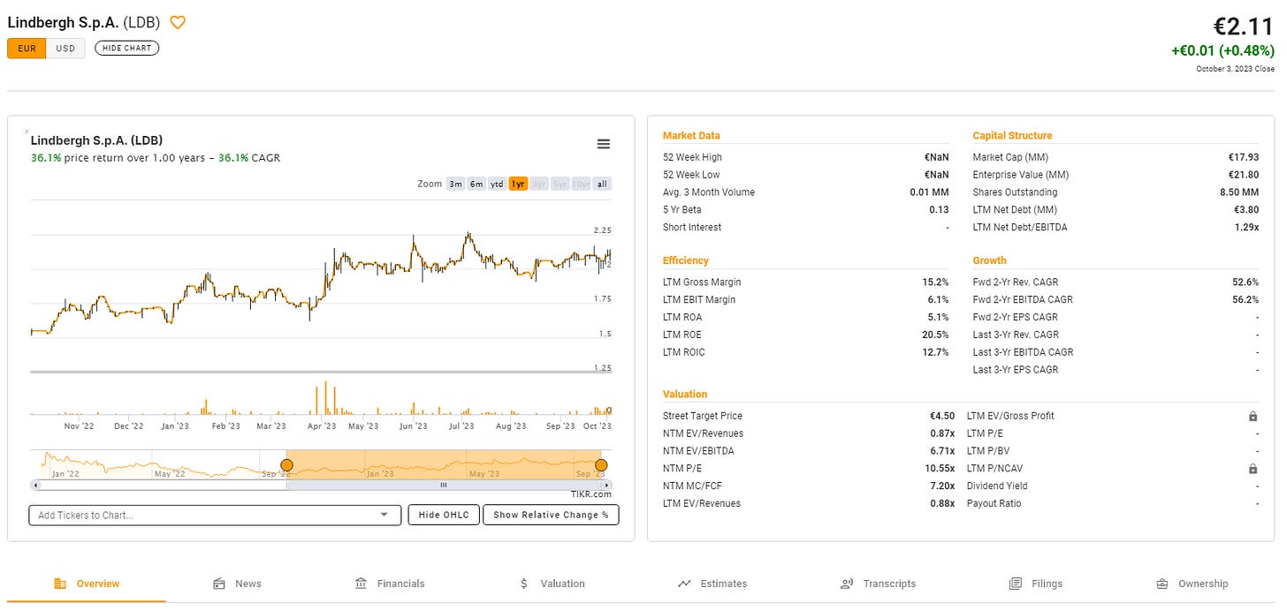Viewport: 1287px width, 610px height.
Task: Switch currency to USD
Action: coord(65,48)
